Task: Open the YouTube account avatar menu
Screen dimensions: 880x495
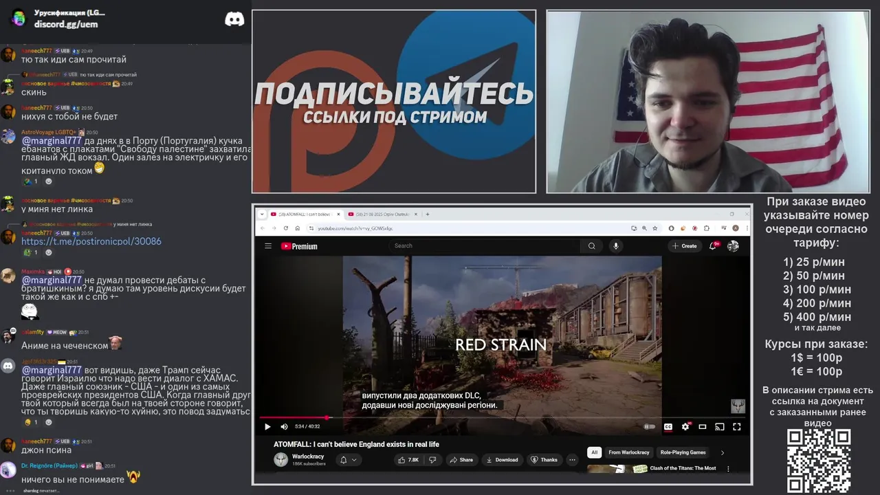Action: coord(733,246)
